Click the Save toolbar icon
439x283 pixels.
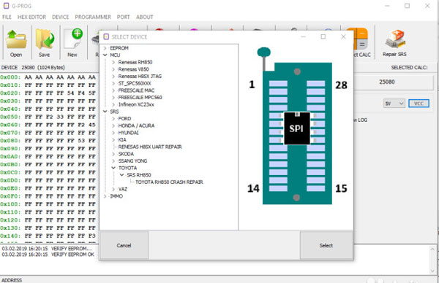[44, 42]
